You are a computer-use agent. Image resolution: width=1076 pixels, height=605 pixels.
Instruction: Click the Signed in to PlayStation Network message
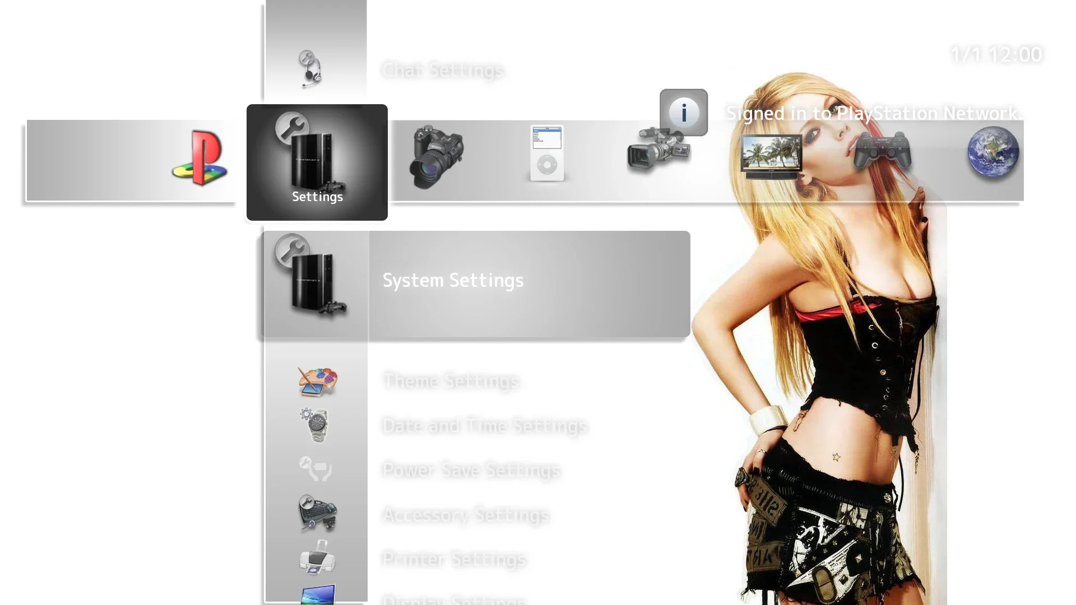873,114
